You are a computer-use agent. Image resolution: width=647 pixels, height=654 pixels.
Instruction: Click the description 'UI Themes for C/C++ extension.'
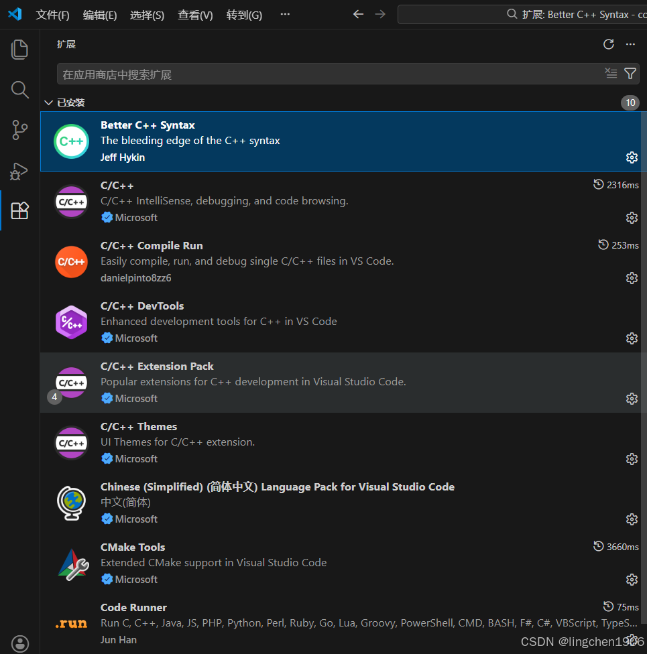[x=178, y=442]
